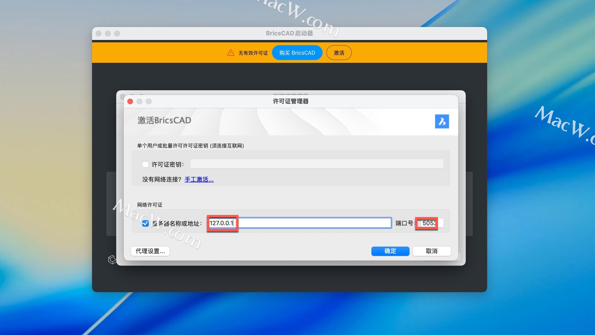Open the 手工激活... link
This screenshot has height=335, width=595.
(199, 179)
